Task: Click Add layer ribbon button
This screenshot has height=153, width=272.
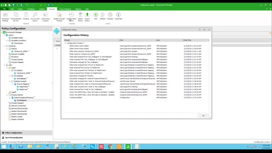Action: [x=96, y=16]
